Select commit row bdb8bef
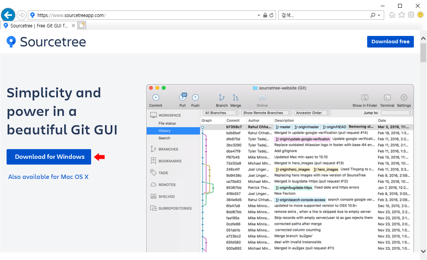Viewport: 427px width, 260px height. click(x=307, y=133)
